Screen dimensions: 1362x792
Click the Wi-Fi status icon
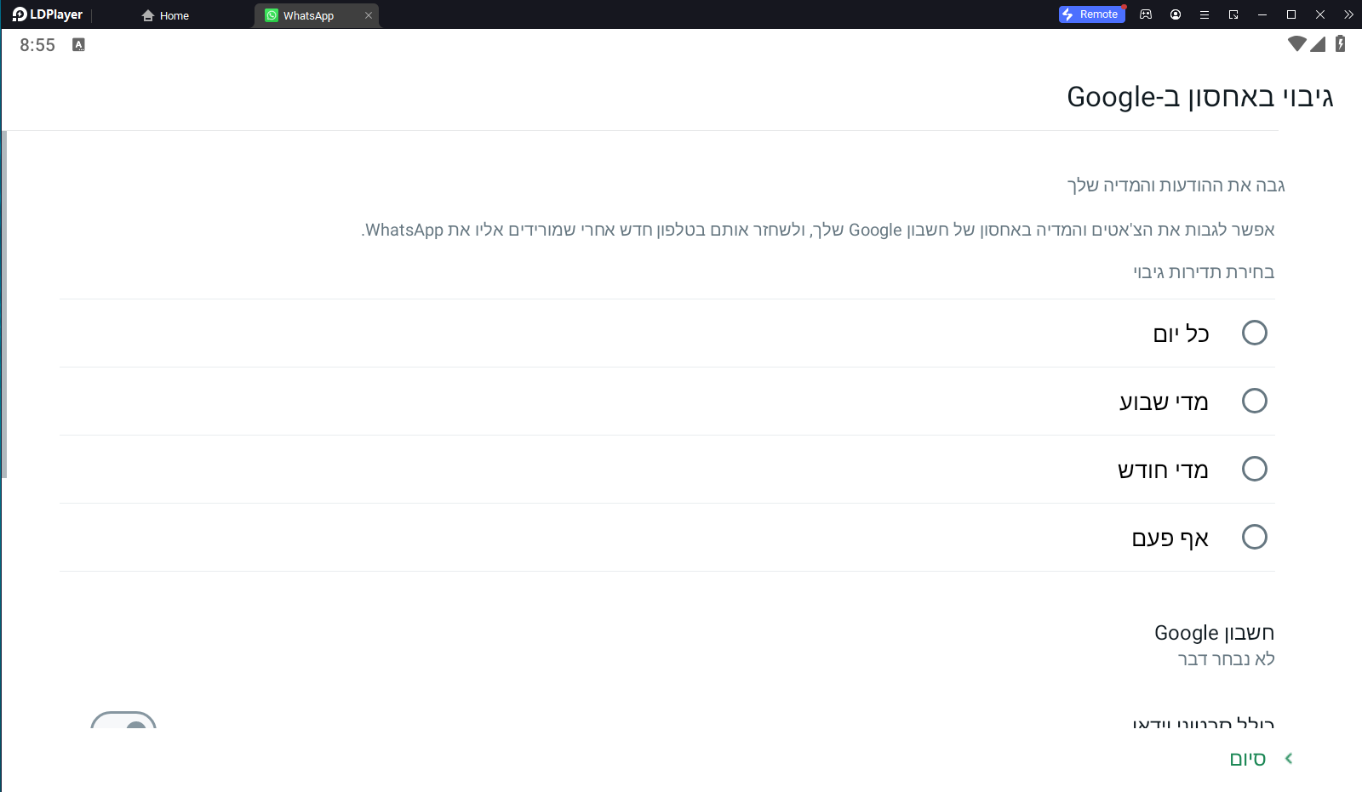coord(1296,43)
